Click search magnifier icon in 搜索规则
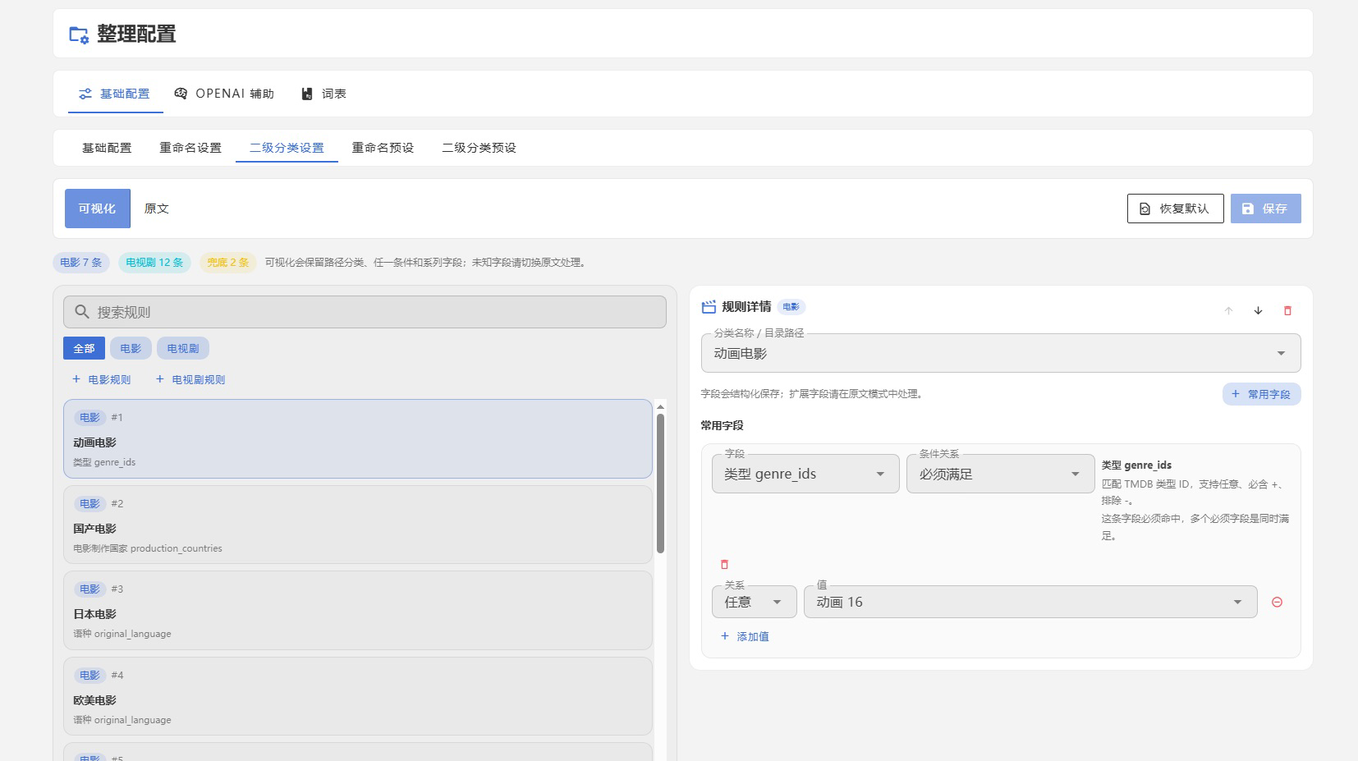Image resolution: width=1358 pixels, height=761 pixels. point(82,312)
